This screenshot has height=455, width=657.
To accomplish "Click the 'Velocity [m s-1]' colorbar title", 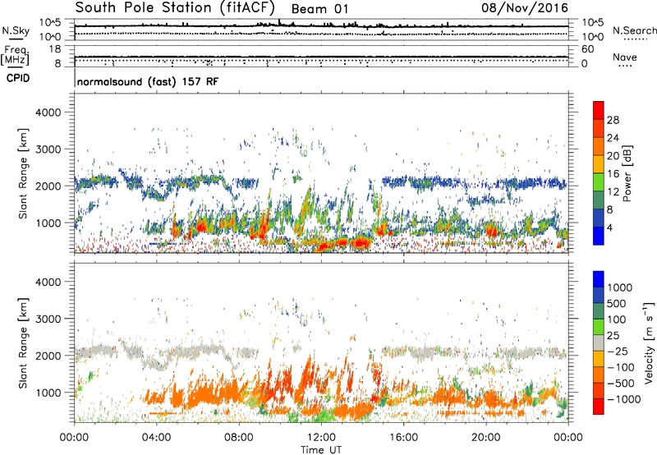I will click(649, 342).
